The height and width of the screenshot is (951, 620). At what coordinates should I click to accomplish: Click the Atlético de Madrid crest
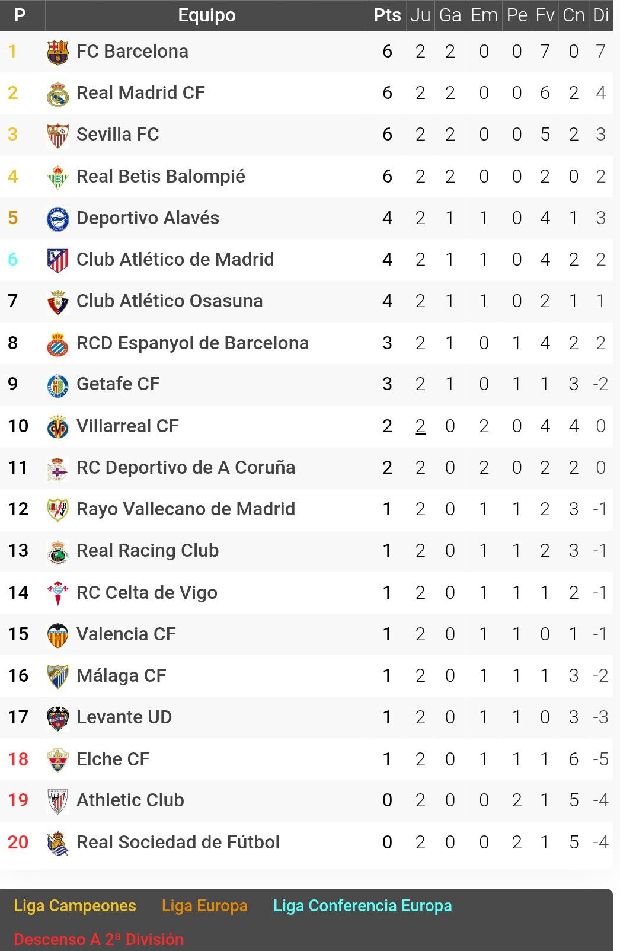point(57,260)
